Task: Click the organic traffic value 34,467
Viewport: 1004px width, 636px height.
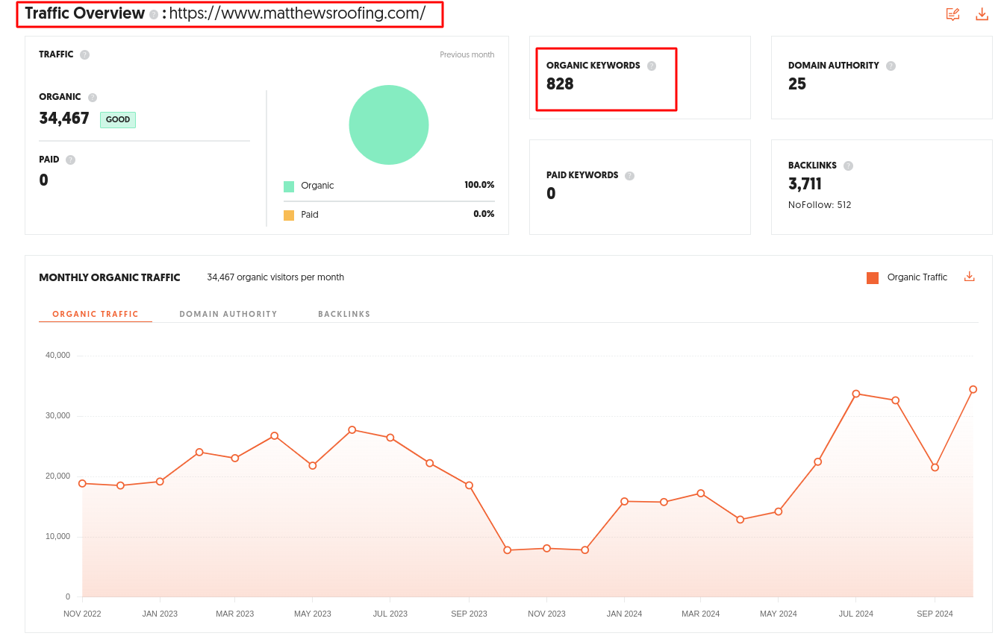Action: (64, 119)
